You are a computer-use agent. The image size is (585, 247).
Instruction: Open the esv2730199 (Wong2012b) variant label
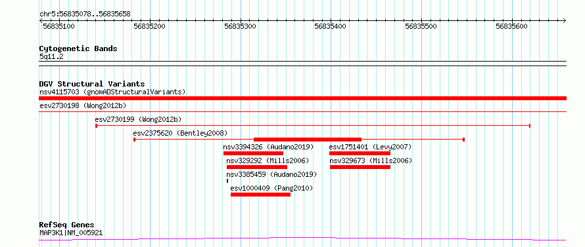[138, 119]
